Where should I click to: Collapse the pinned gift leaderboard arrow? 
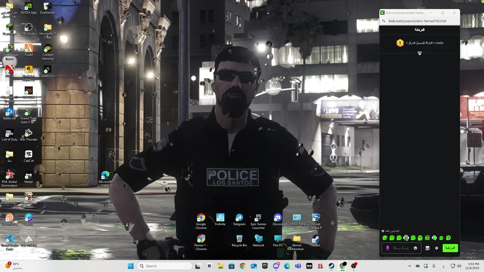click(x=419, y=54)
